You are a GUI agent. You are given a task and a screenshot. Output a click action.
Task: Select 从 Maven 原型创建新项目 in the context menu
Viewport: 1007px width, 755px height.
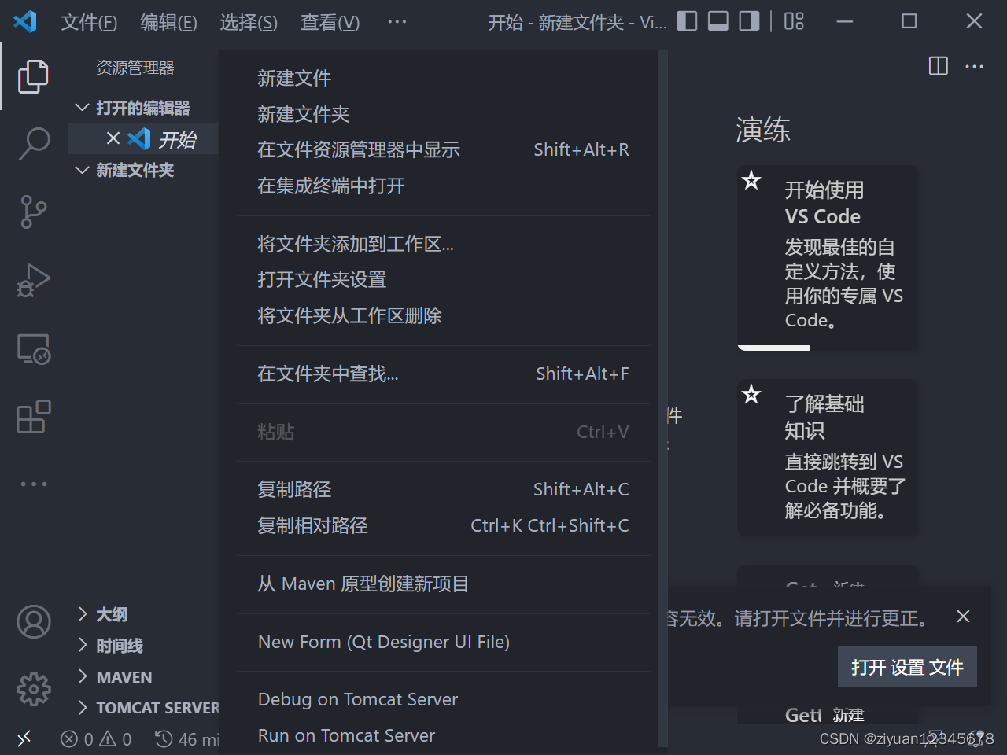click(363, 584)
